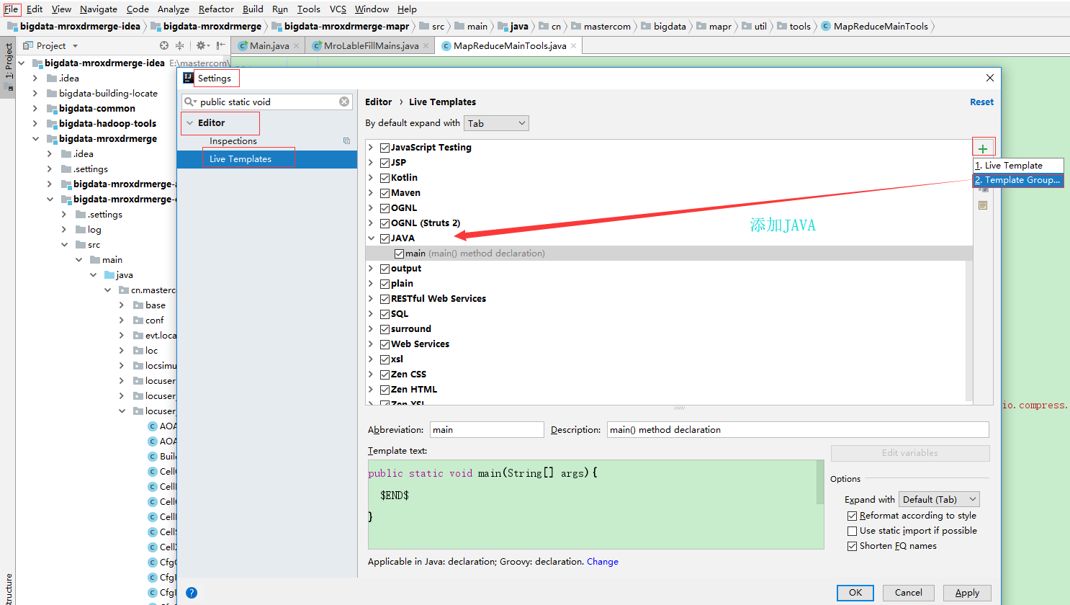Expand the RESTful Web Services group
Viewport: 1070px width, 605px height.
click(372, 299)
